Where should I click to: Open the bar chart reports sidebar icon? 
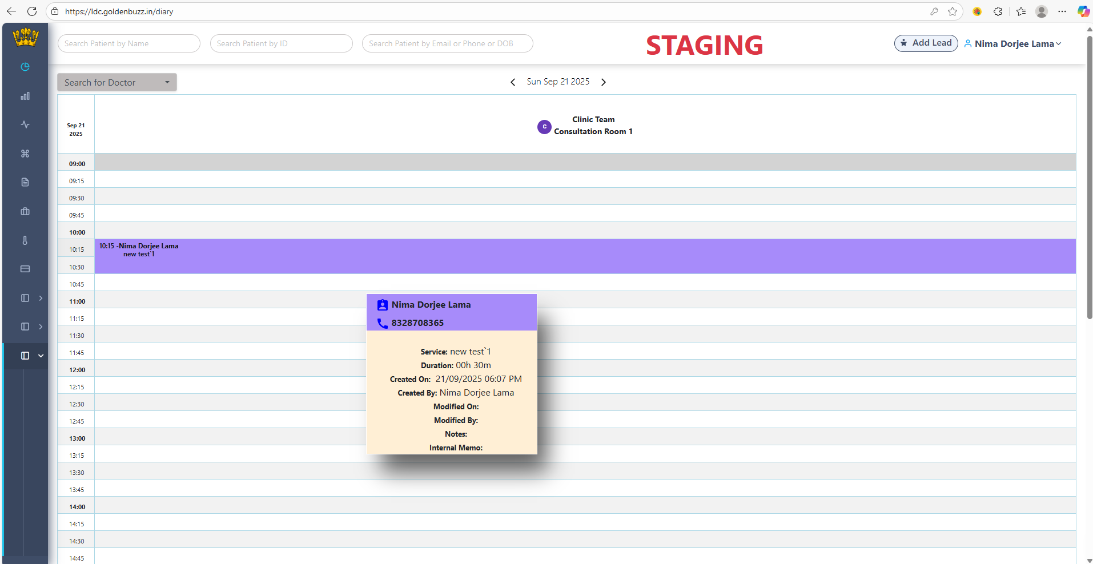click(25, 96)
